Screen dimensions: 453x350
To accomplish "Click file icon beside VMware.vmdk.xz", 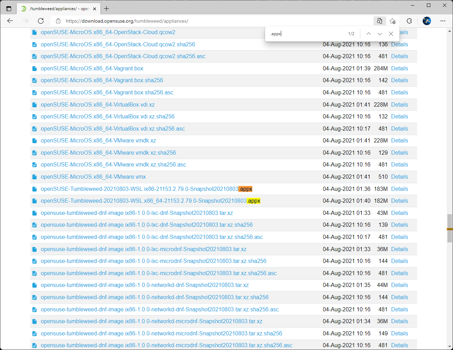I will (x=34, y=141).
